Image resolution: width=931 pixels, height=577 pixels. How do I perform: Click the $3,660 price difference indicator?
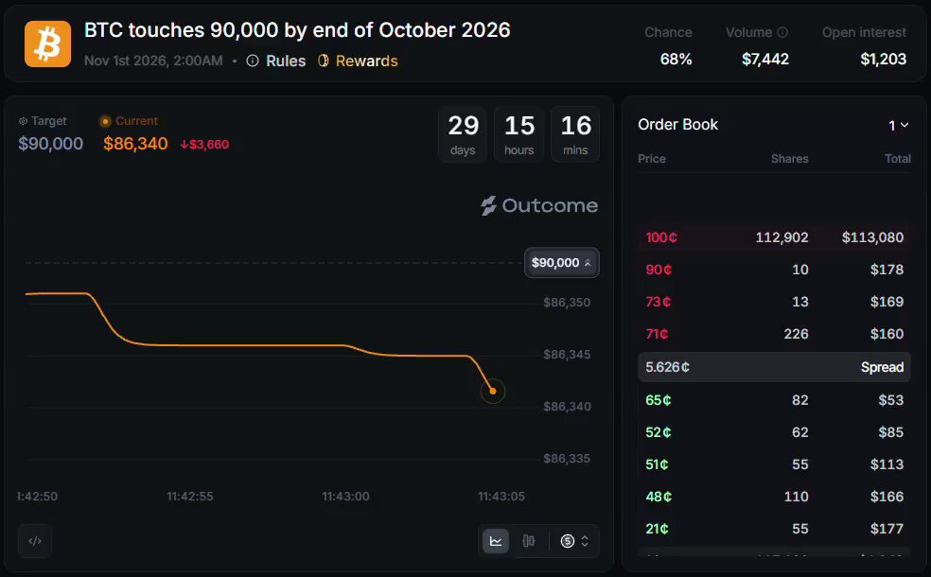pyautogui.click(x=205, y=144)
